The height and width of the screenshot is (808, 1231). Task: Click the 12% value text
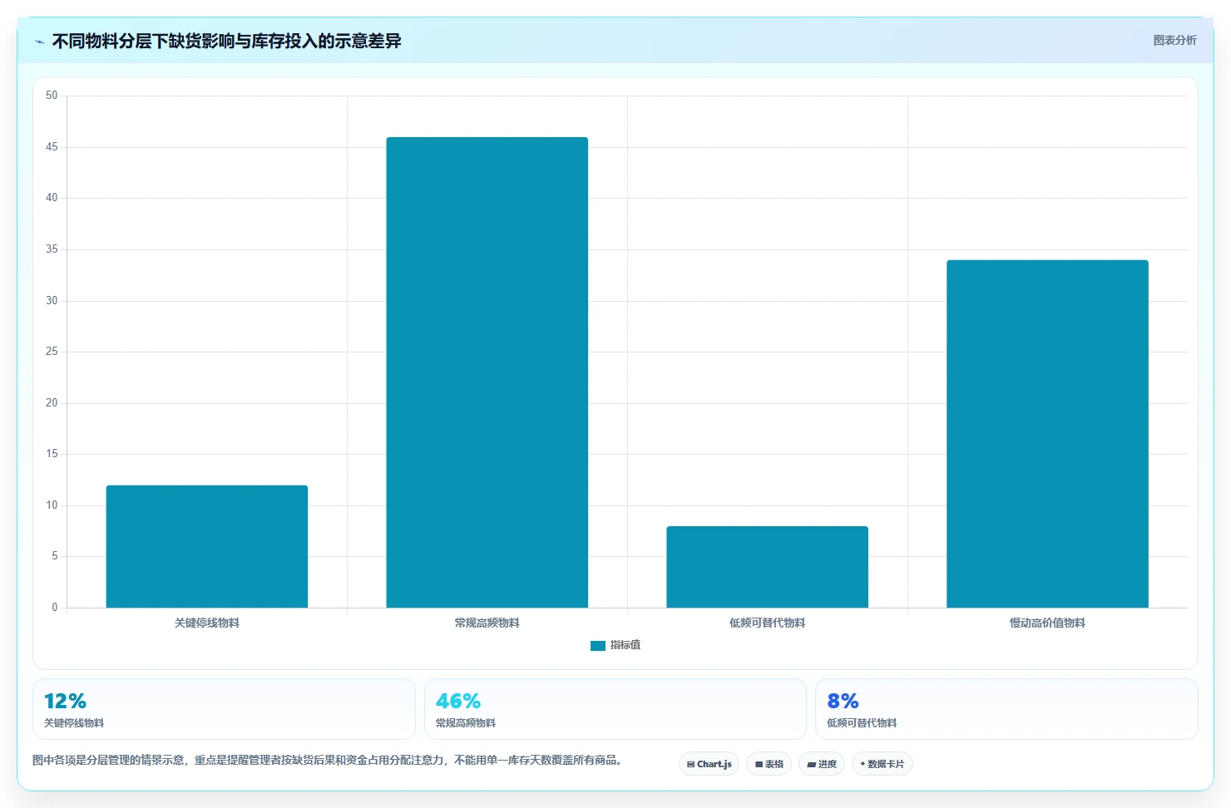click(x=65, y=701)
